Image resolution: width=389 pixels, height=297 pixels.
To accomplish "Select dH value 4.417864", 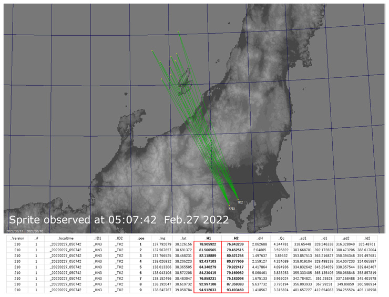I will point(260,267).
